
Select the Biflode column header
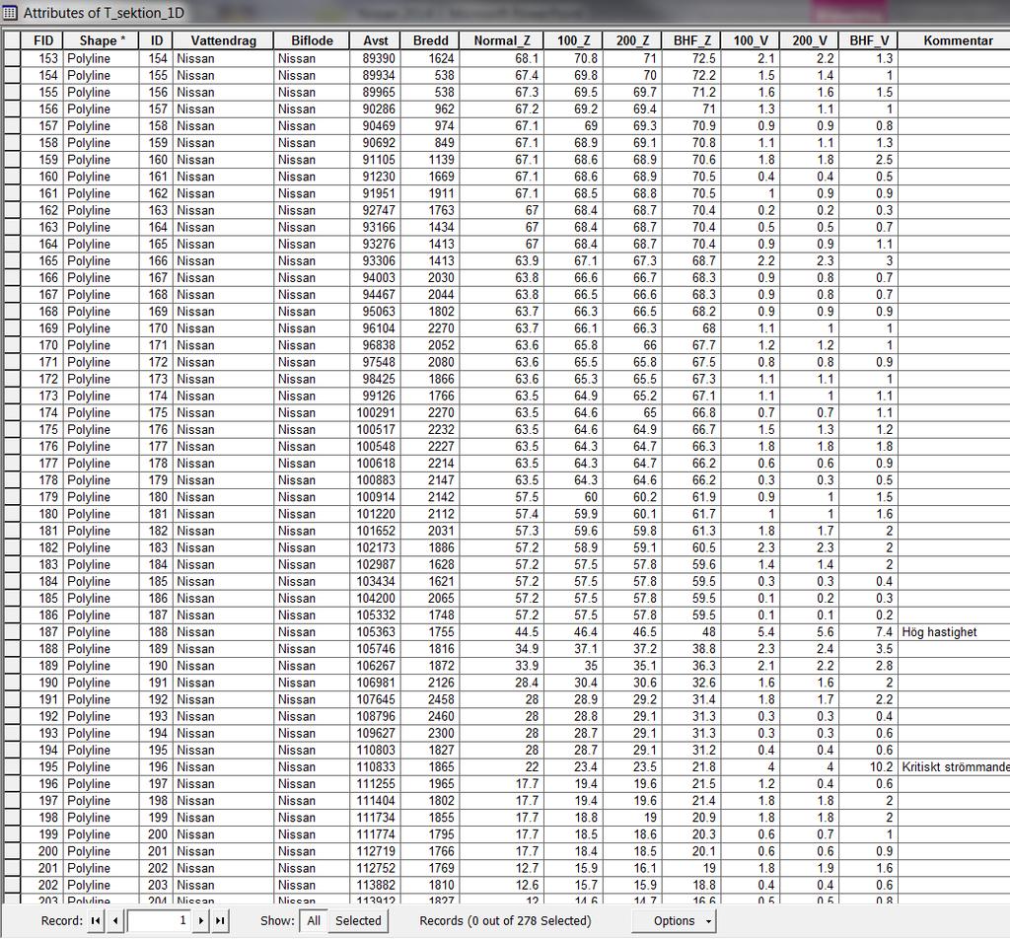(x=312, y=40)
